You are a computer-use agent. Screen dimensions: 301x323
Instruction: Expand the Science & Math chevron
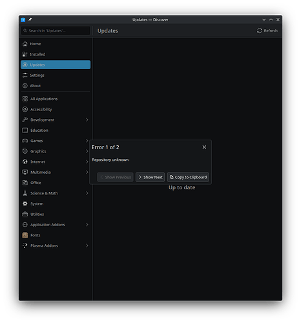pos(87,193)
